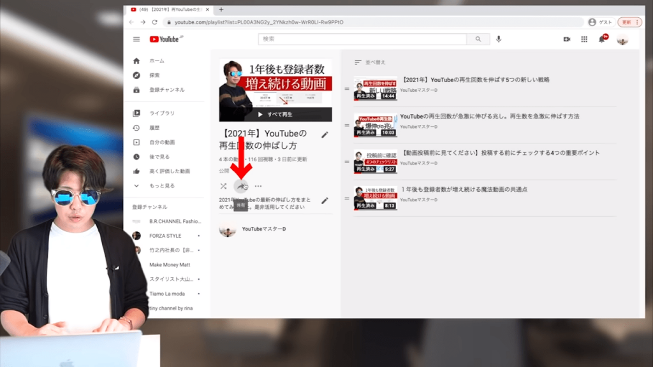Open the 5:27 video thumbnail
The height and width of the screenshot is (367, 653).
(375, 161)
